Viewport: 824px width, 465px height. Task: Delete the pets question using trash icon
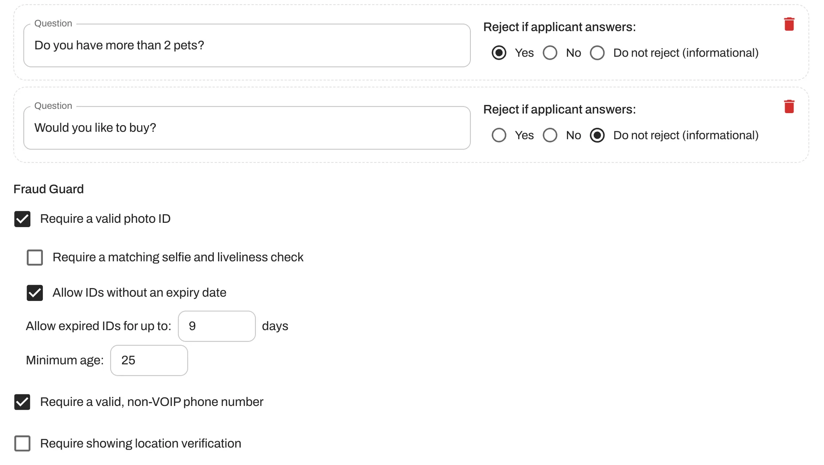(789, 24)
